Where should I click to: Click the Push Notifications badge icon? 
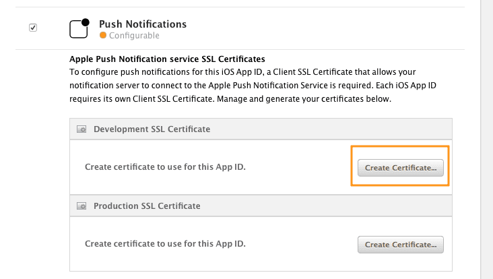tap(79, 28)
